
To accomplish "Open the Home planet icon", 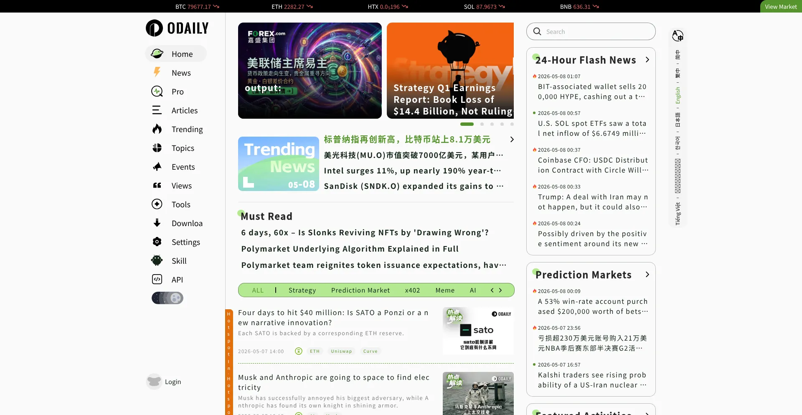I will [x=157, y=53].
